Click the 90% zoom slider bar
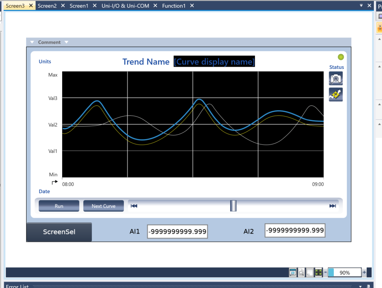 pyautogui.click(x=345, y=272)
